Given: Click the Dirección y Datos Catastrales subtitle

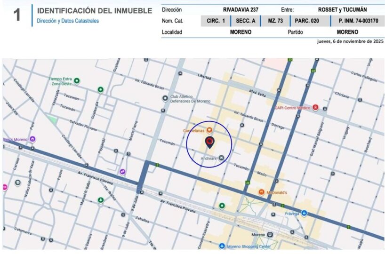Looking at the screenshot, I should (68, 21).
